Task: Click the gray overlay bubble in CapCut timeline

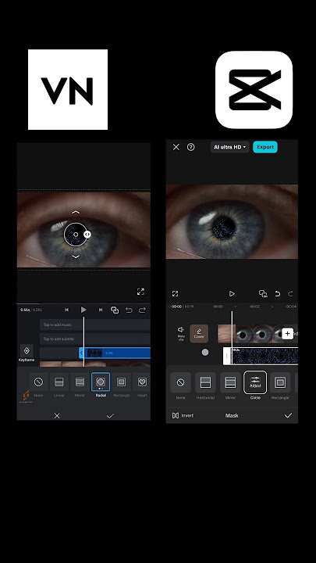Action: point(205,353)
